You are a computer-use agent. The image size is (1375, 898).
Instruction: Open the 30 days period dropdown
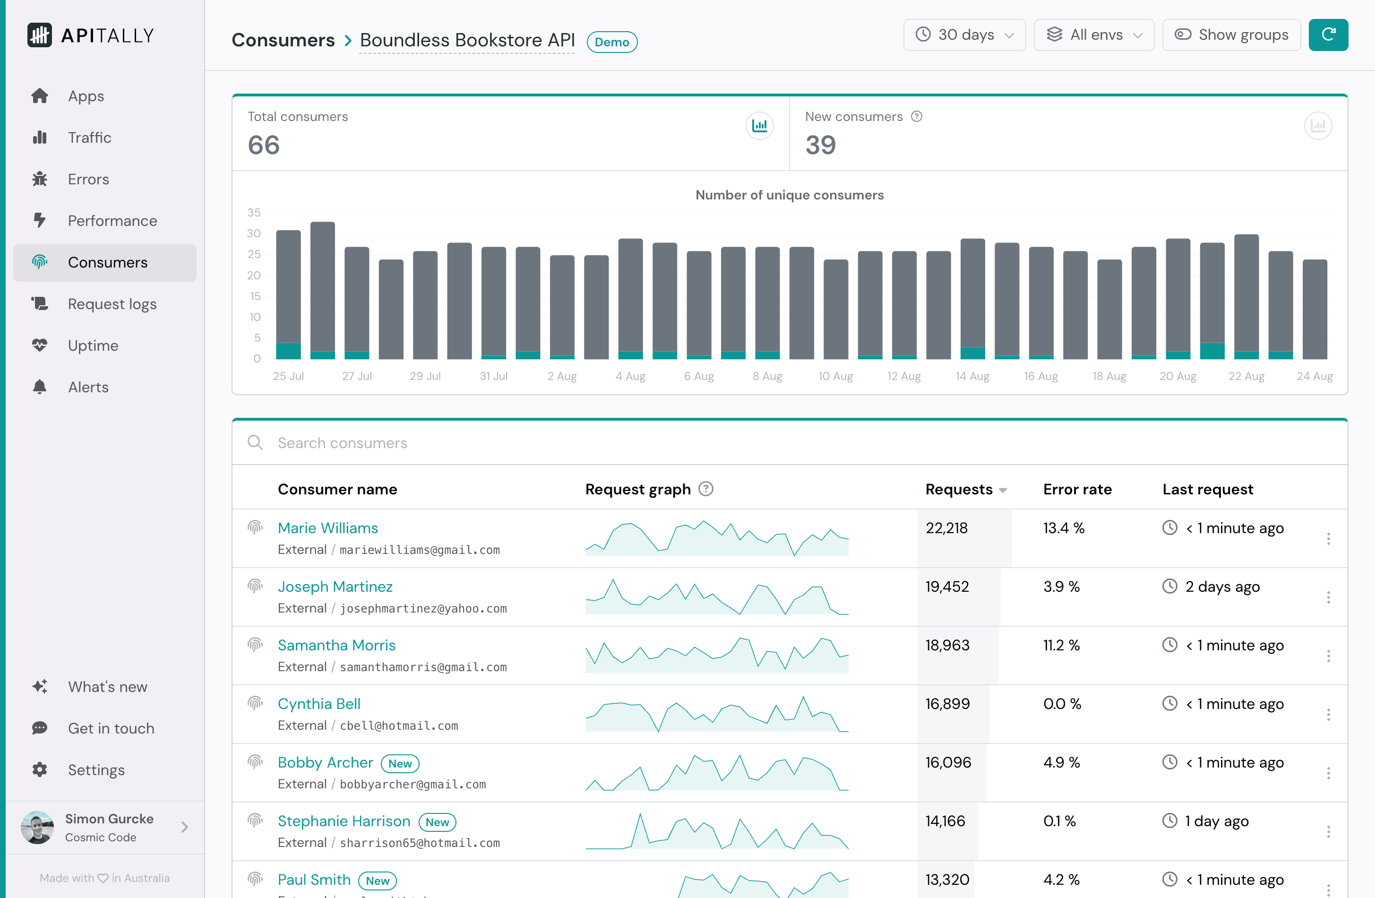964,35
